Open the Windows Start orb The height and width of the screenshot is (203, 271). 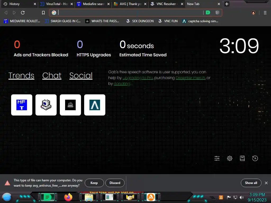coord(7,197)
